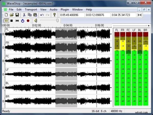The width and height of the screenshot is (153, 115).
Task: Click the 0:04:35.341723 selection end field
Action: [123, 15]
